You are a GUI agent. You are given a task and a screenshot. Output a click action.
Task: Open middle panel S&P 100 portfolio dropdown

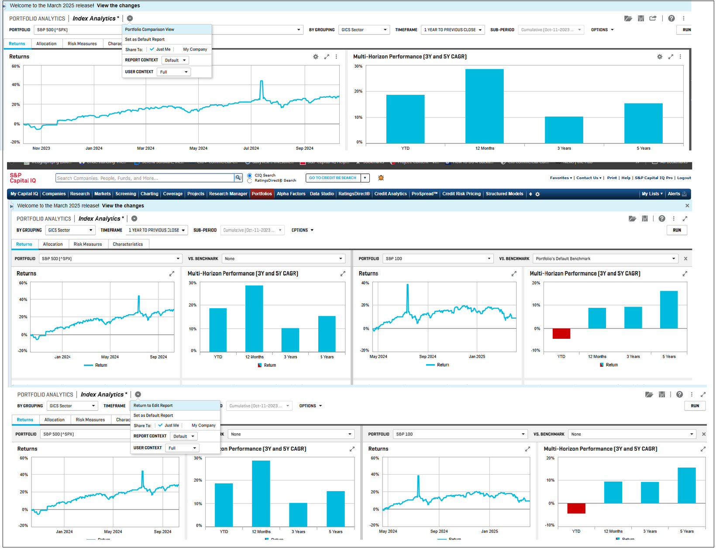pyautogui.click(x=438, y=258)
